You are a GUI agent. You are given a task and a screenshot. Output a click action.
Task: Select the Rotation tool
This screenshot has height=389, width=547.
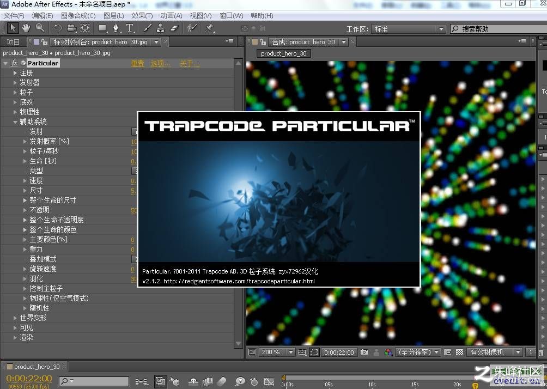tap(58, 28)
